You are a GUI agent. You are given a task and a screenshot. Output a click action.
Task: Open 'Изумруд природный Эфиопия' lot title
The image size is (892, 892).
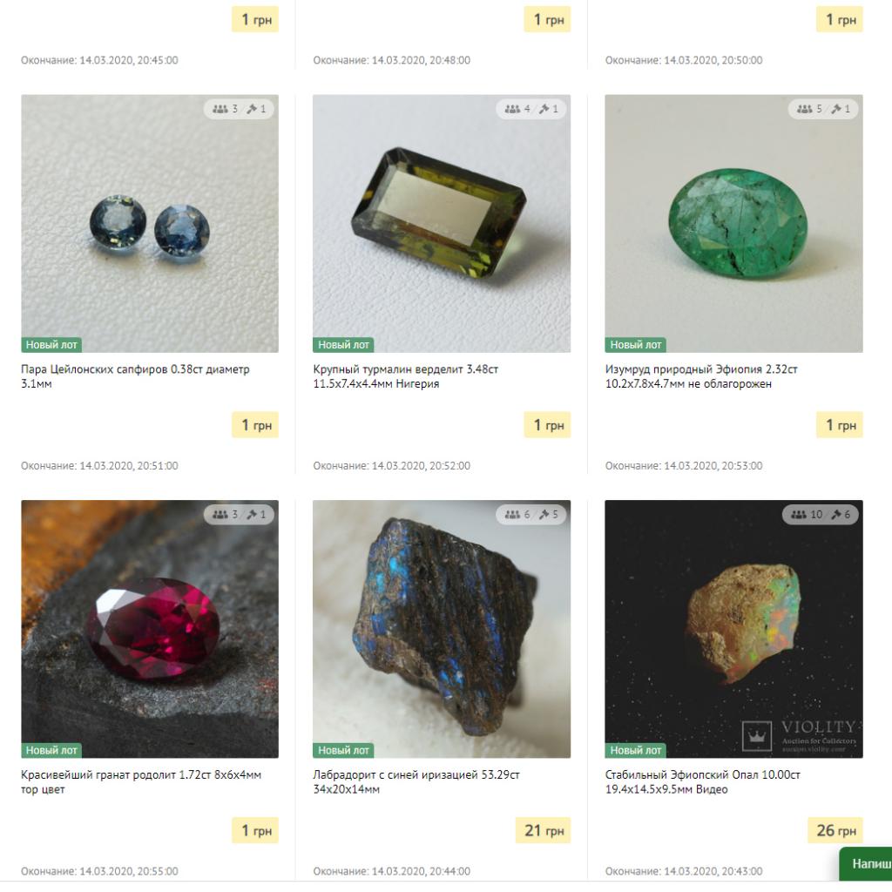coord(701,376)
